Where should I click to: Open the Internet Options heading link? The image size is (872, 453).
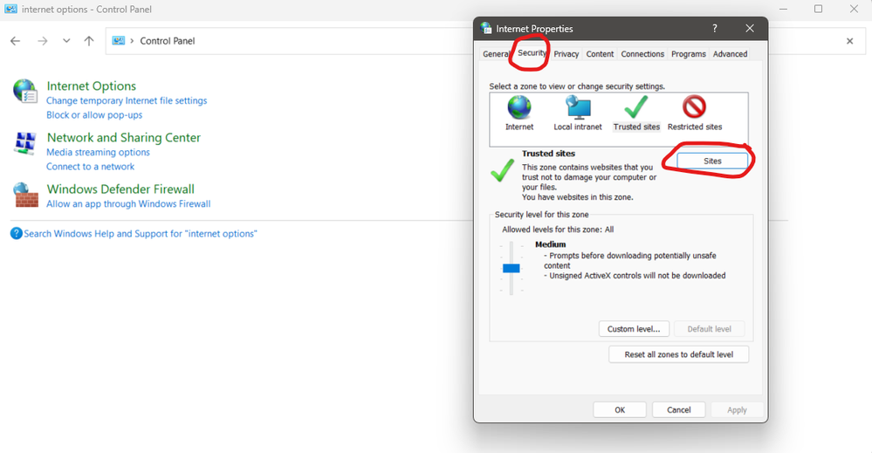[x=91, y=86]
